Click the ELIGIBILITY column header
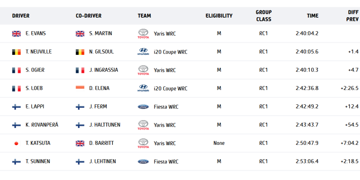 click(219, 16)
